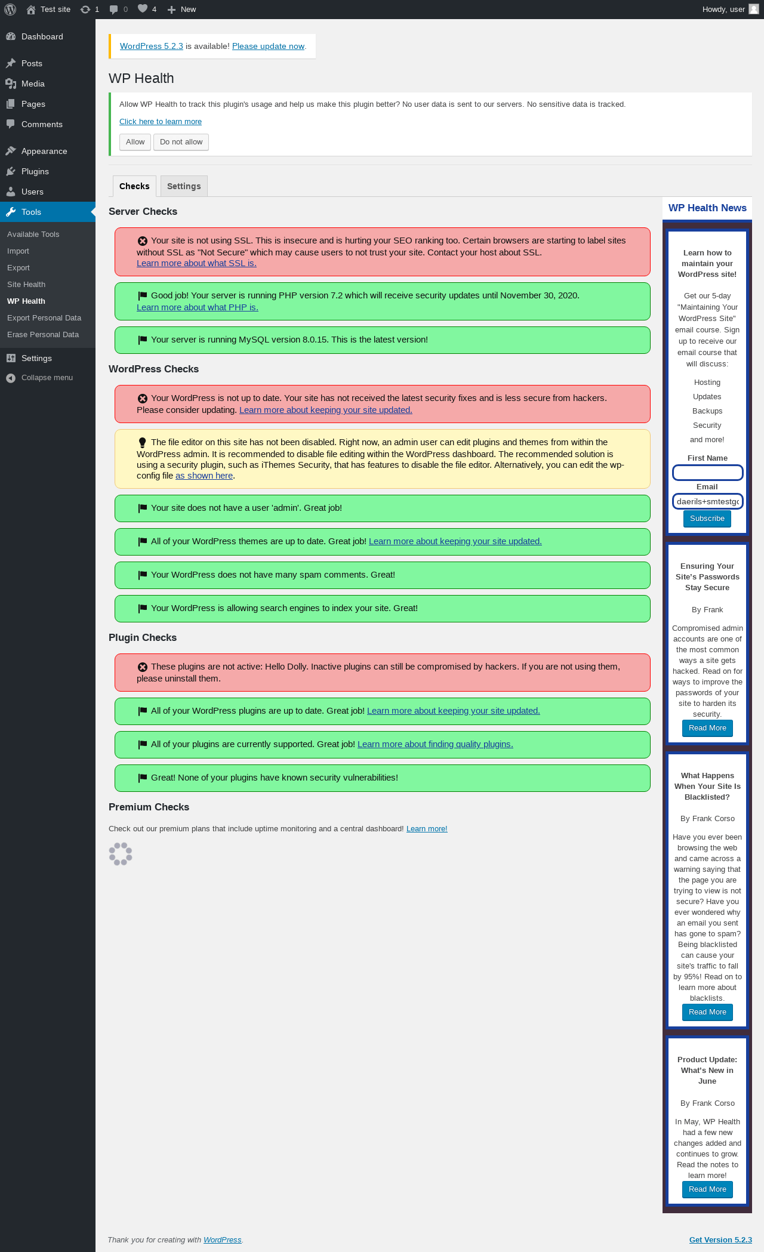This screenshot has height=1252, width=764.
Task: Open the New content plus menu
Action: (181, 10)
